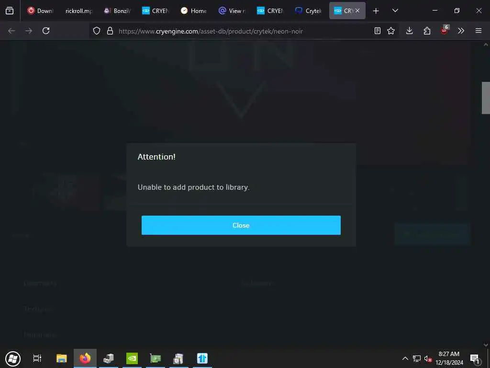The width and height of the screenshot is (490, 368).
Task: View site security padlock info
Action: tap(110, 31)
